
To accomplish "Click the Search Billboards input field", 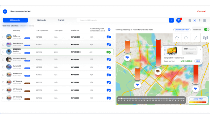I will tap(122, 20).
